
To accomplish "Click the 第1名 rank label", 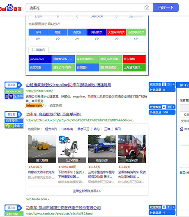I will coord(12,85).
